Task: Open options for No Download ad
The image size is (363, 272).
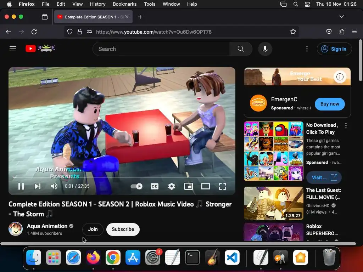Action: tap(346, 126)
